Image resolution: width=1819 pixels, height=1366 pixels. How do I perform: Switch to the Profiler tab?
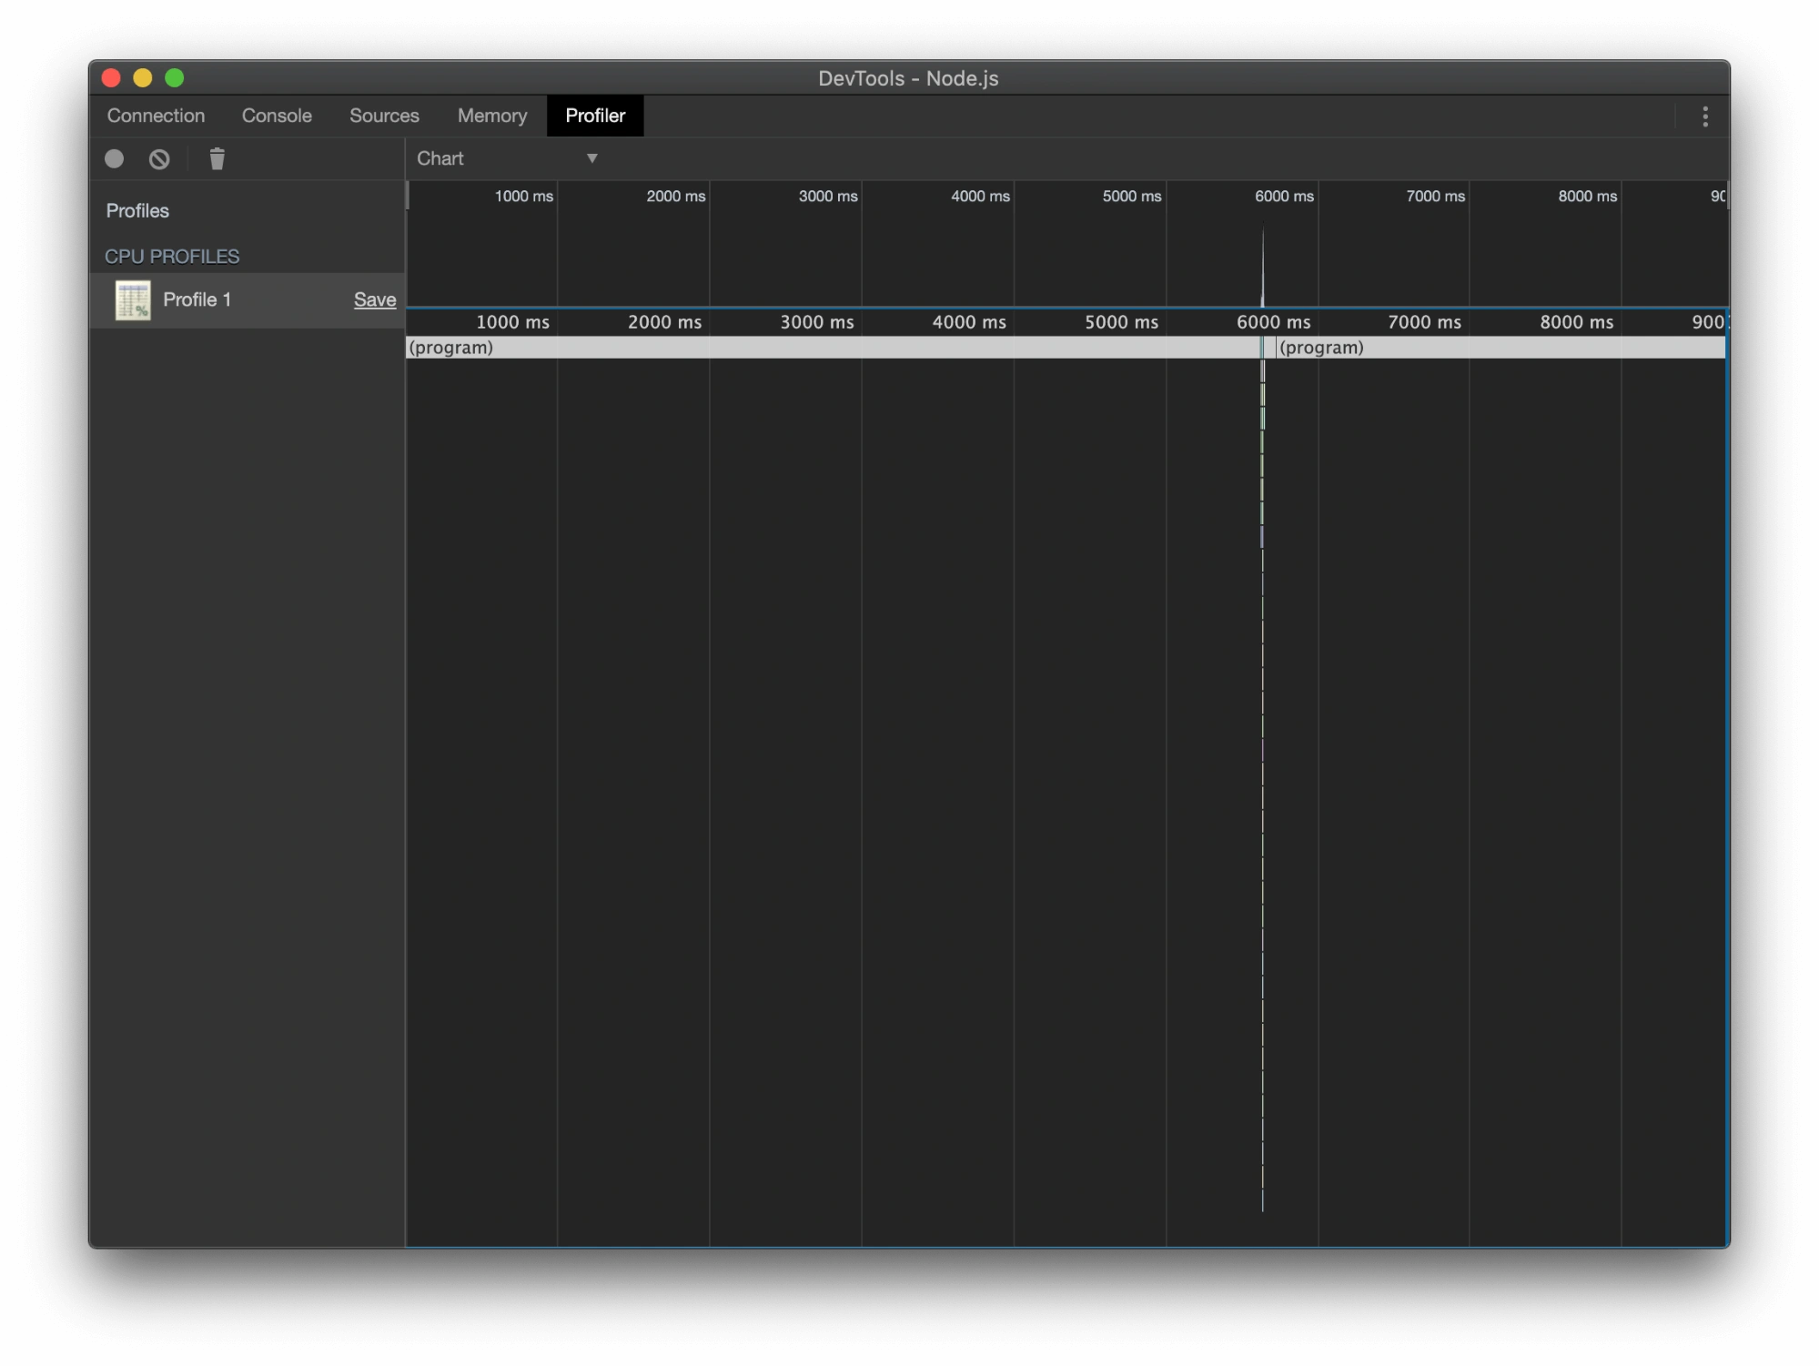(595, 115)
